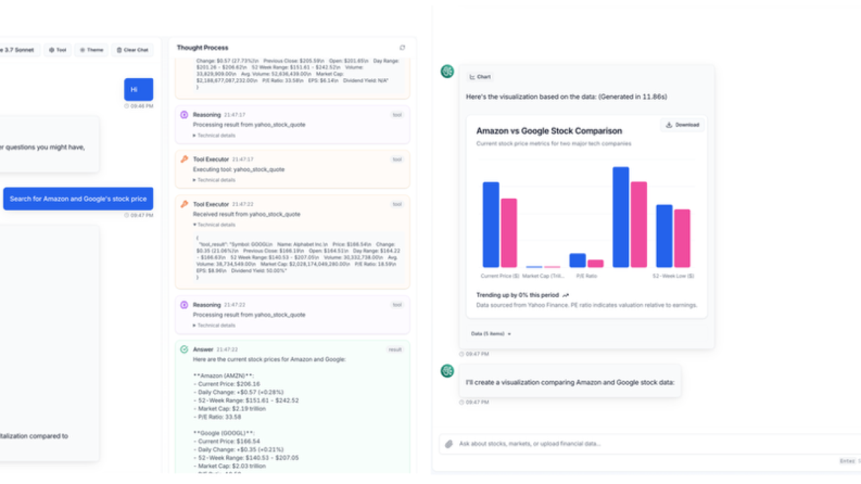Click the trending-up arrow icon under the chart
861x484 pixels.
[x=566, y=295]
